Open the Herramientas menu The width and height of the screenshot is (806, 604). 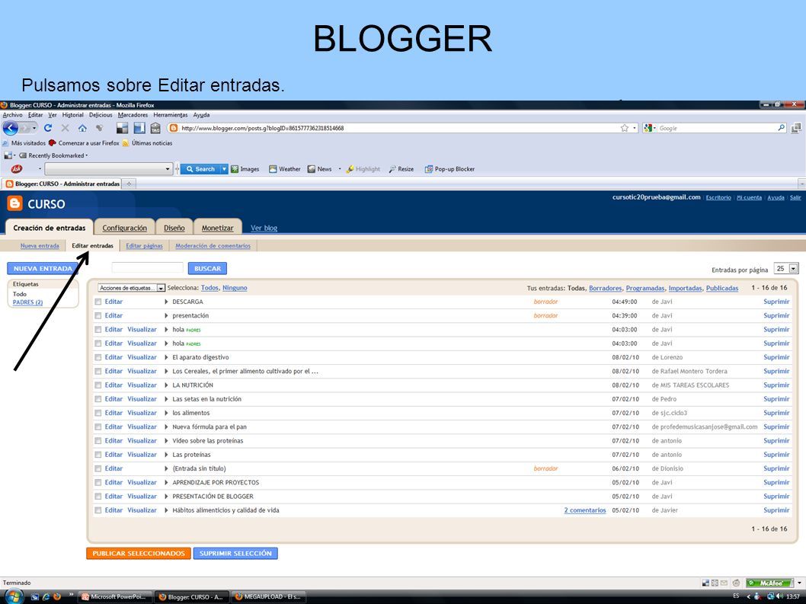[x=170, y=115]
